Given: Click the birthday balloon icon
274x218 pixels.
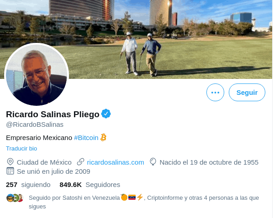Looking at the screenshot, I should pos(153,162).
